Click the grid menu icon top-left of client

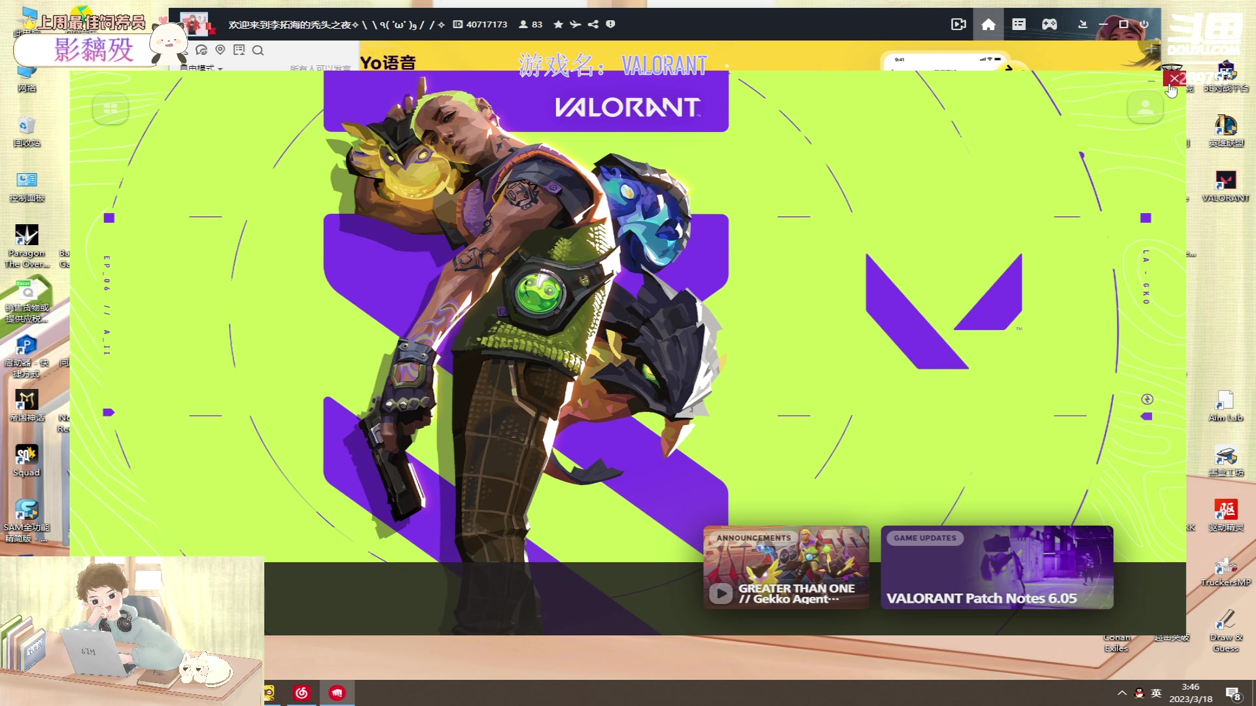pyautogui.click(x=111, y=108)
